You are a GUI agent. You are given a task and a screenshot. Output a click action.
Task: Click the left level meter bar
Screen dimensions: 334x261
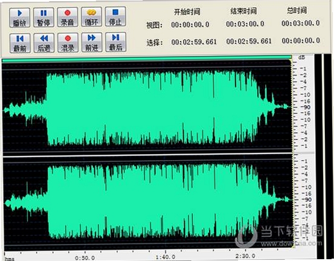[x=318, y=156]
